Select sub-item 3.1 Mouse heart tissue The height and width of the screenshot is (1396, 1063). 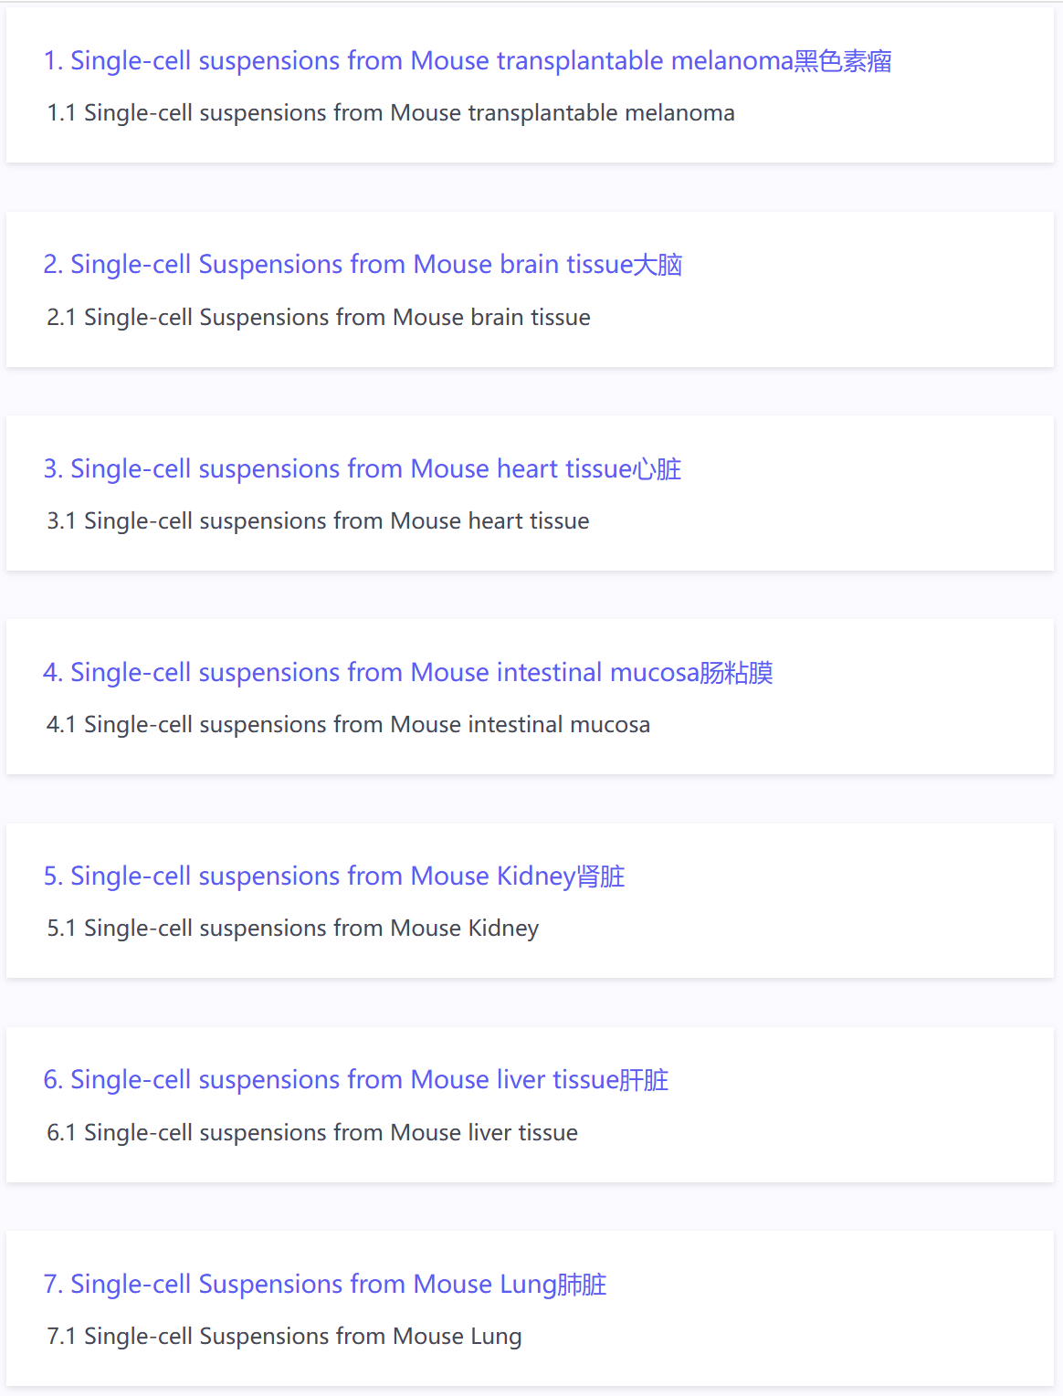point(318,520)
